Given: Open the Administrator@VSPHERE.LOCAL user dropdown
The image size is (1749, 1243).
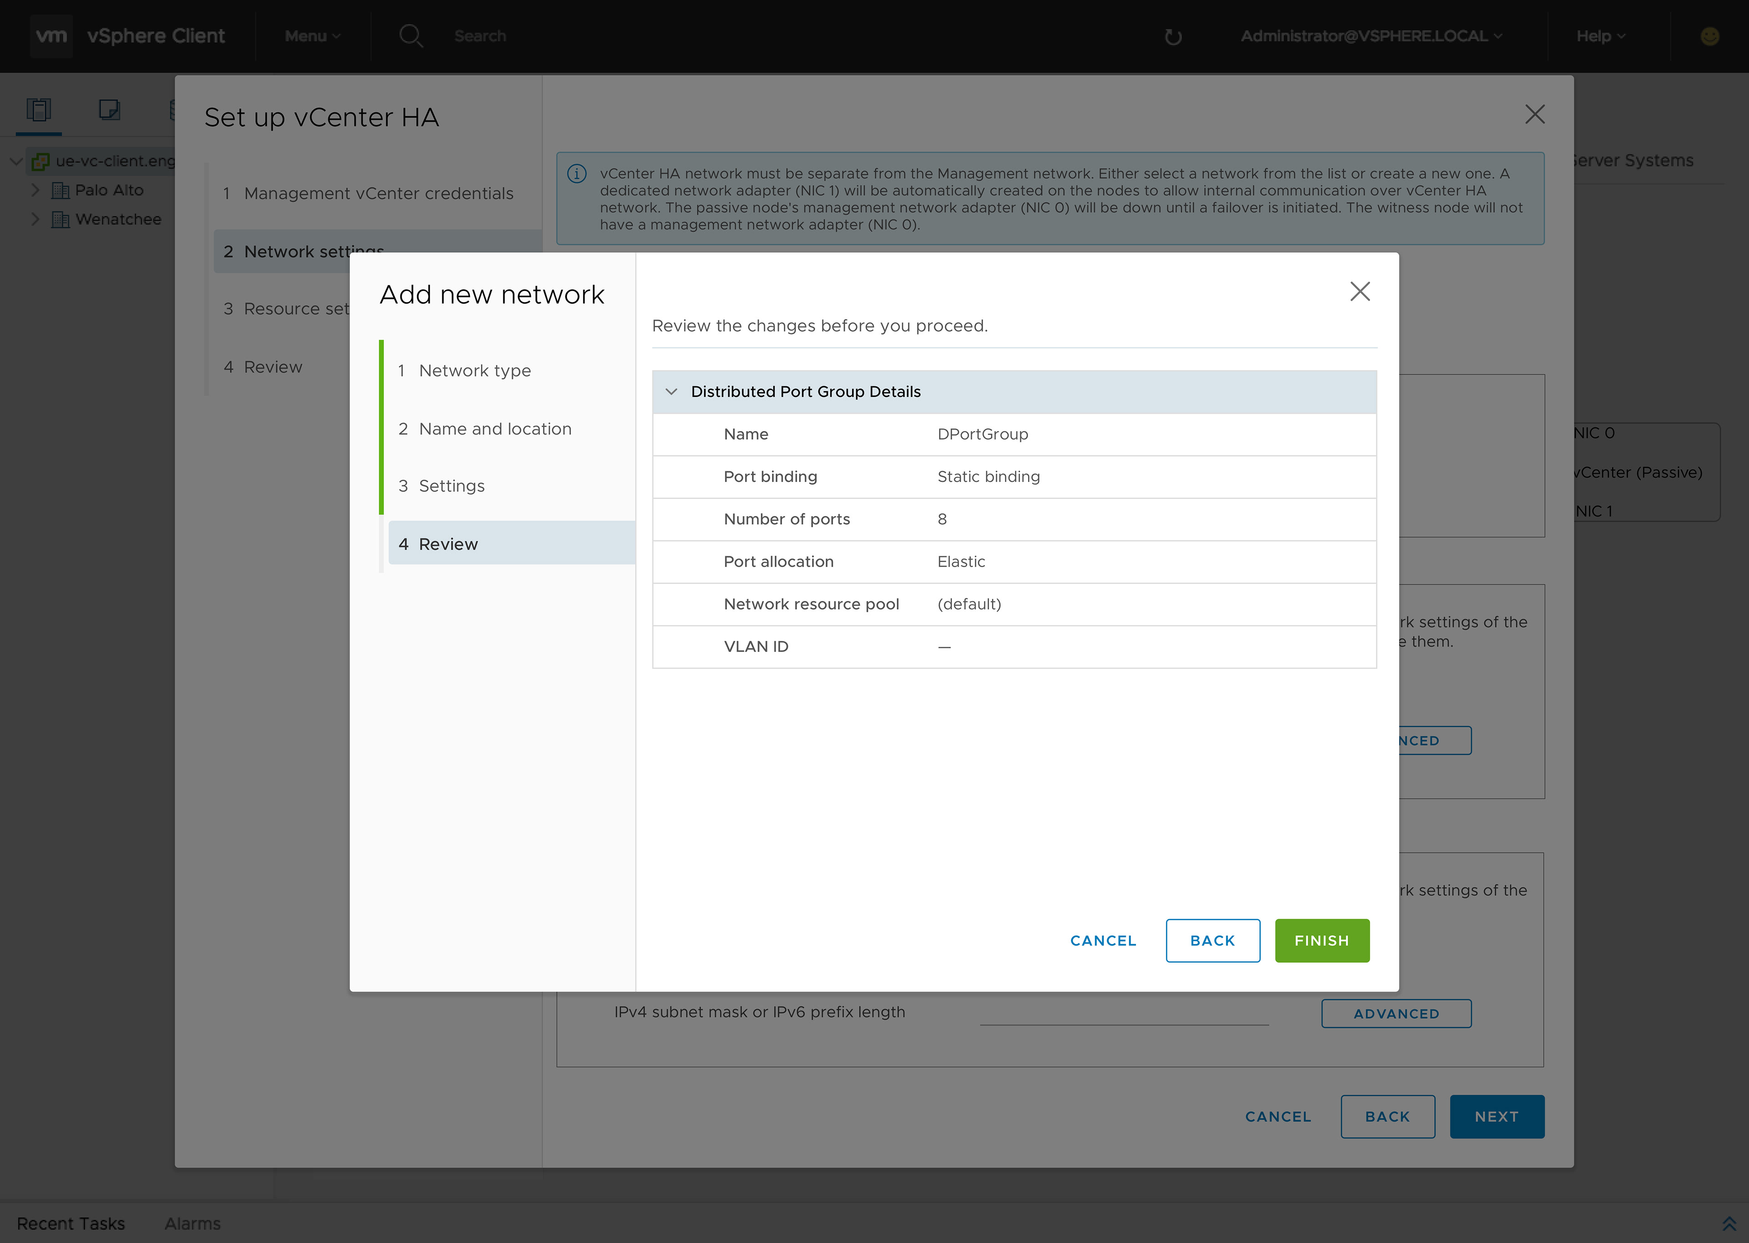Looking at the screenshot, I should coord(1371,36).
